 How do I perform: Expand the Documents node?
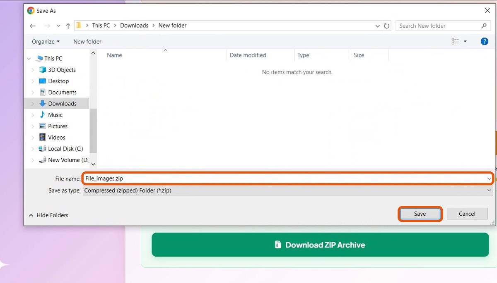33,92
